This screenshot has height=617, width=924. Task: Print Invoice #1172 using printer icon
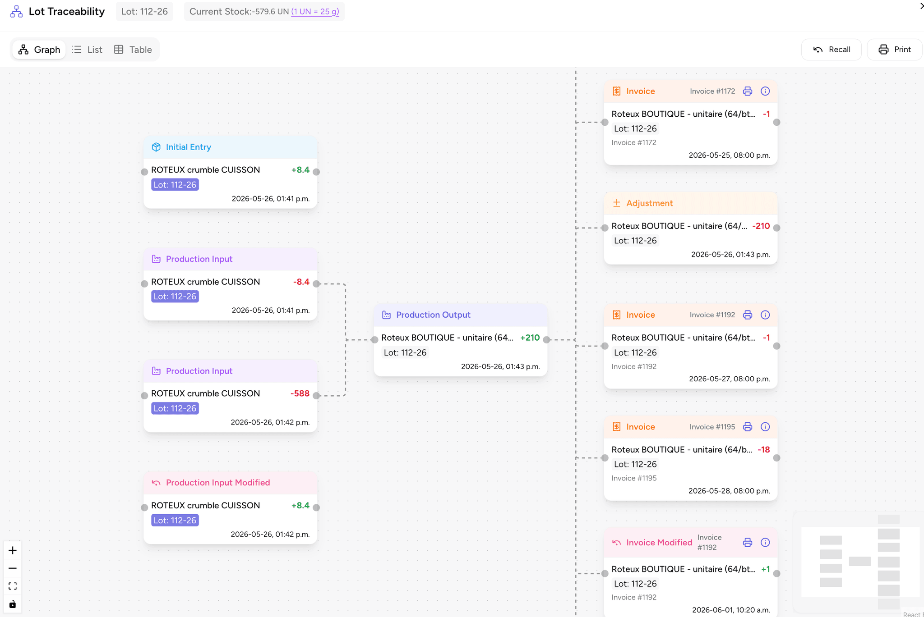click(x=748, y=91)
